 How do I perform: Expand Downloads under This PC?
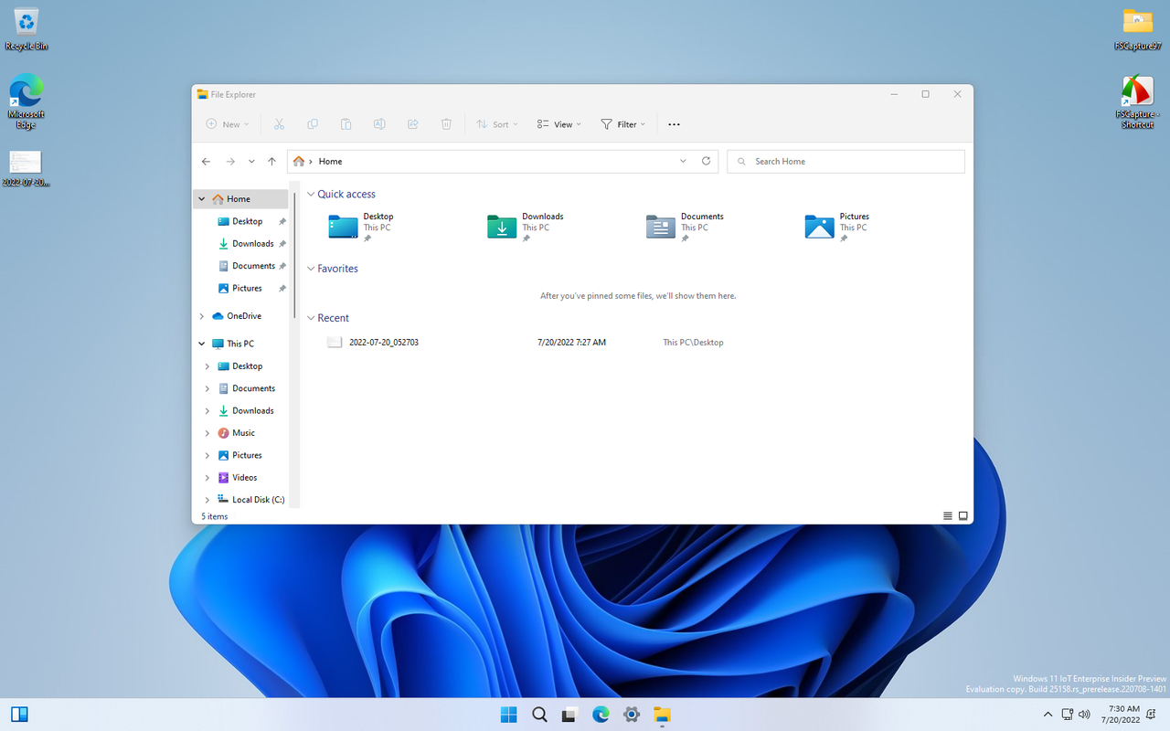207,411
